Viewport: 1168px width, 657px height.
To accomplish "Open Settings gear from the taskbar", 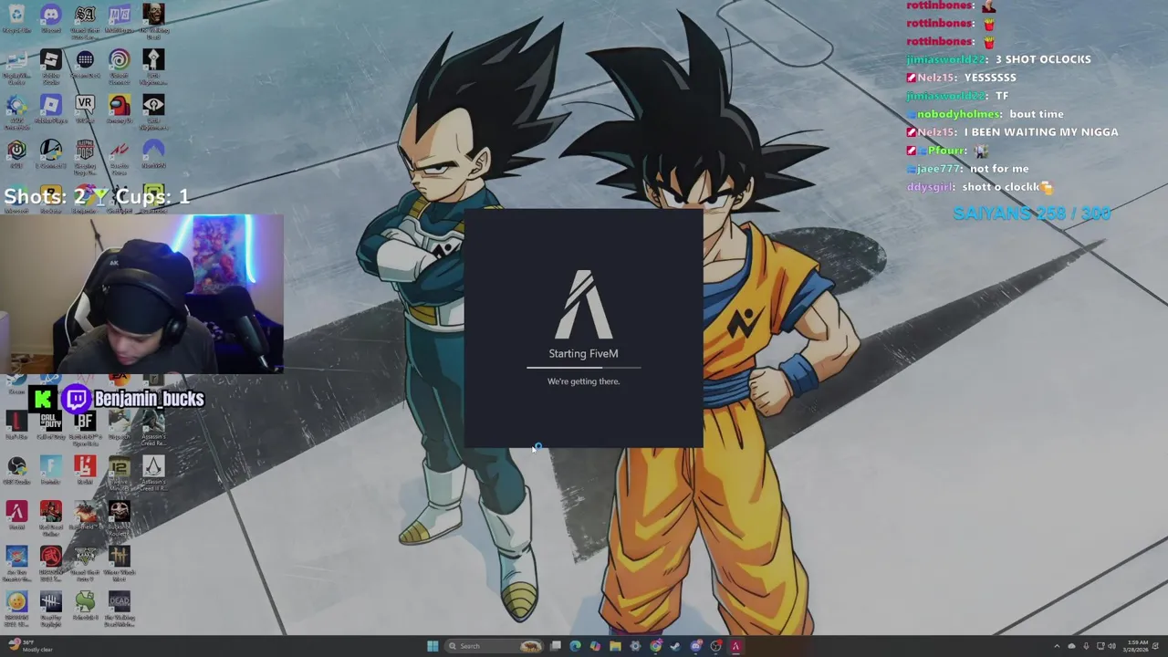I will click(x=635, y=646).
